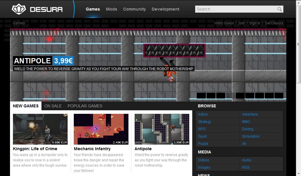Click the Desura logo icon
This screenshot has height=176, width=301.
(19, 9)
